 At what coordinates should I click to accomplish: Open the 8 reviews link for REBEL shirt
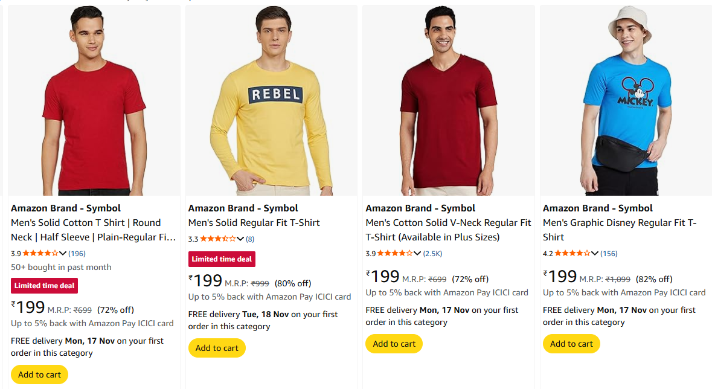click(250, 239)
